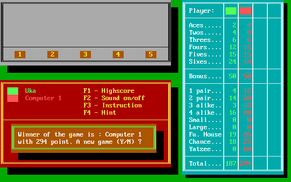This screenshot has height=182, width=291.
Task: Select the Yatzee row label
Action: [205, 149]
